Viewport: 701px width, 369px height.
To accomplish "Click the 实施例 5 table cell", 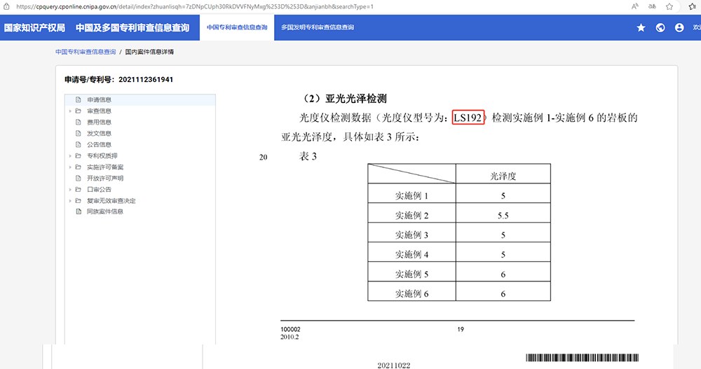I will (x=411, y=272).
